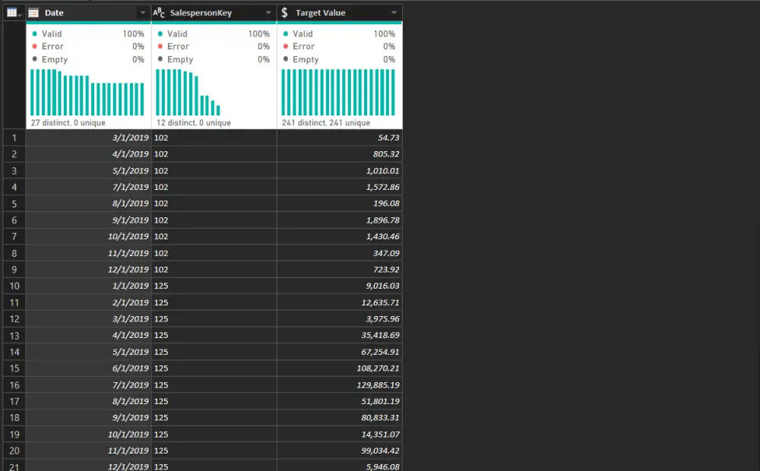Click the calendar data type icon on Date column
Image resolution: width=760 pixels, height=471 pixels.
(33, 12)
